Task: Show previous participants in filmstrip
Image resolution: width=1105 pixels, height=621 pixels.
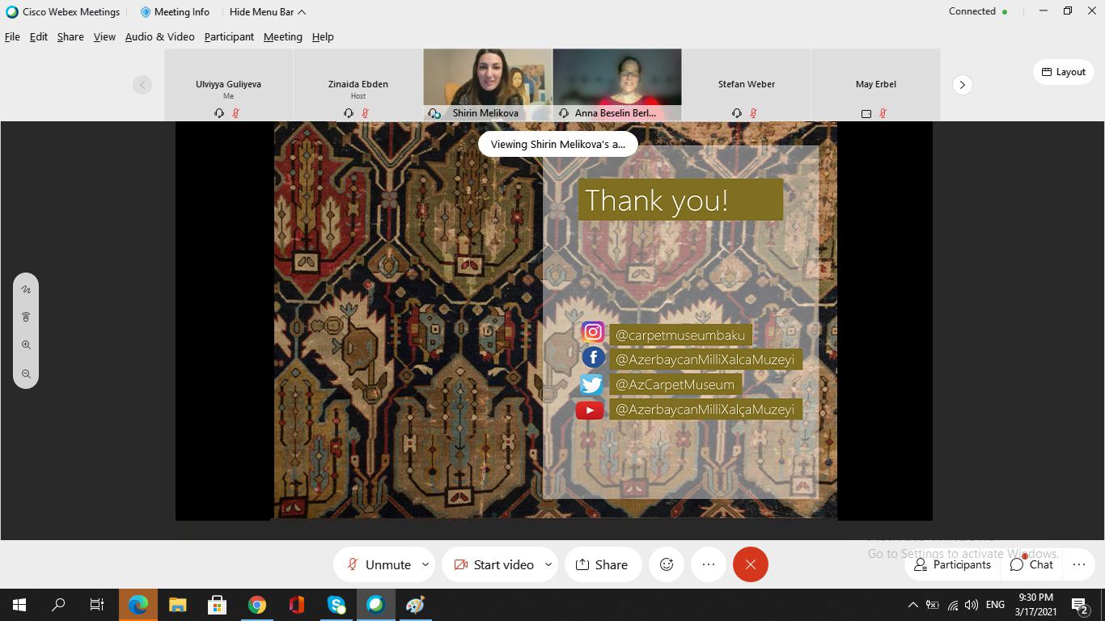Action: [x=142, y=85]
